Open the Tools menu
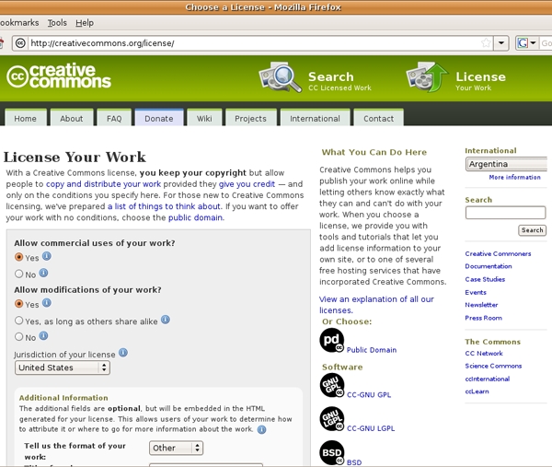This screenshot has width=552, height=467. pyautogui.click(x=57, y=22)
